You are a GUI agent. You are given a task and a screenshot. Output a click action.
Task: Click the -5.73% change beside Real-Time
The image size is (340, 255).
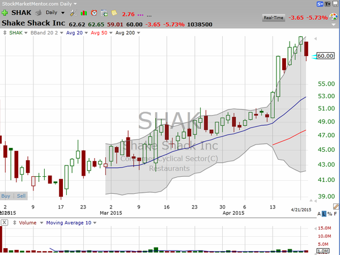point(317,18)
